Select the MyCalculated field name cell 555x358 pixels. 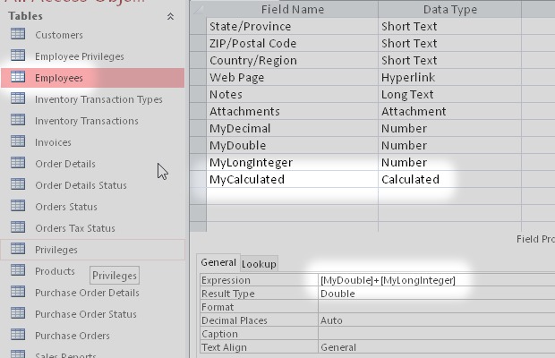coord(291,179)
